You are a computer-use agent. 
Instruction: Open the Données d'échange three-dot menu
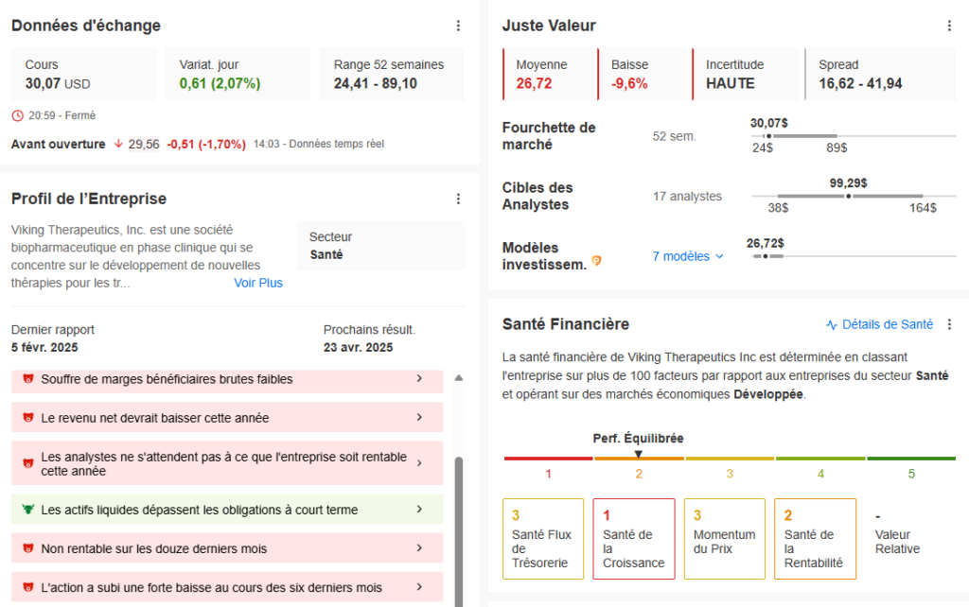click(458, 26)
